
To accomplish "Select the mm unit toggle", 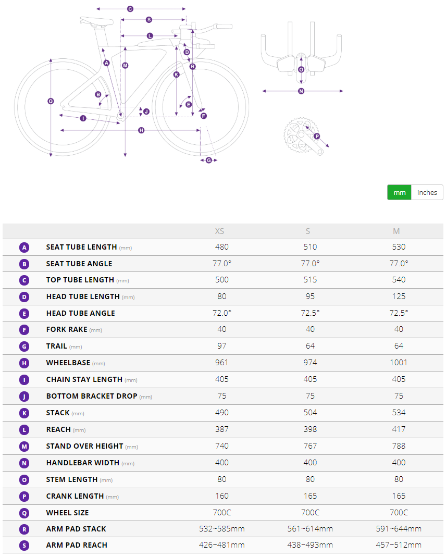I will point(399,192).
